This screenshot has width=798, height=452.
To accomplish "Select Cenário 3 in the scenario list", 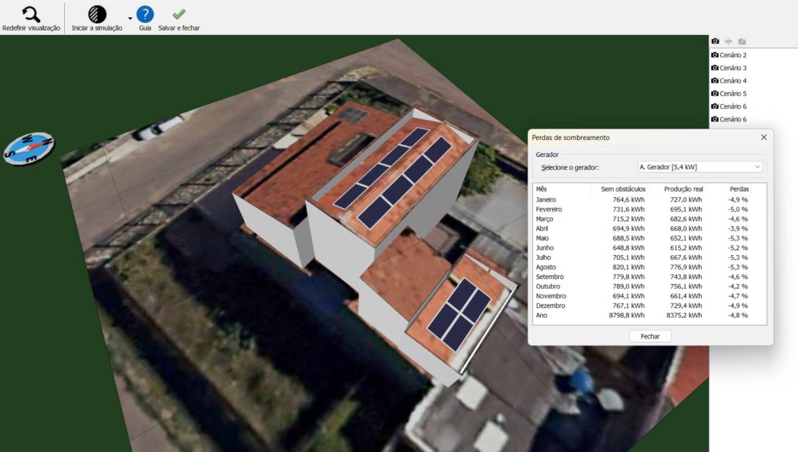I will point(733,68).
